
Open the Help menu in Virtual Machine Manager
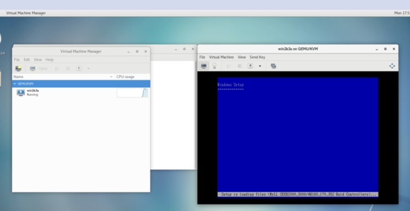coord(49,60)
